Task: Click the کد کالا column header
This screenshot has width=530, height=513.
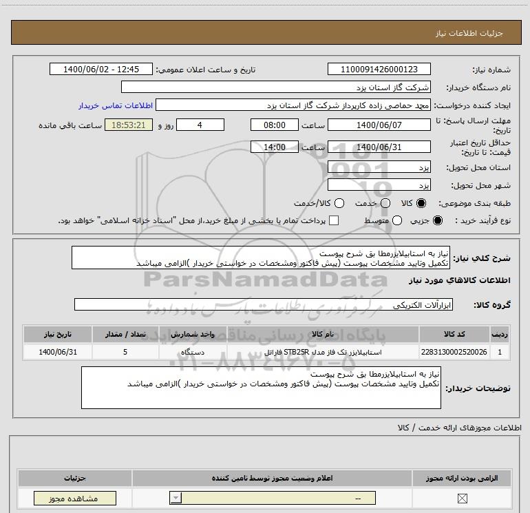Action: coord(454,334)
